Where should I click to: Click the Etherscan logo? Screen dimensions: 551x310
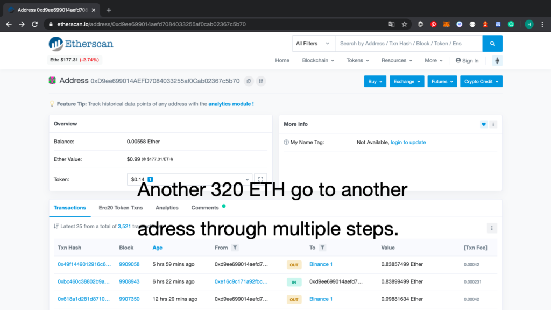pos(81,44)
